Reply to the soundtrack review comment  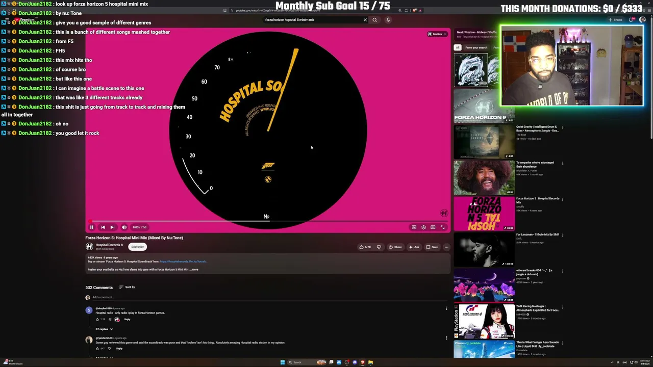click(119, 349)
